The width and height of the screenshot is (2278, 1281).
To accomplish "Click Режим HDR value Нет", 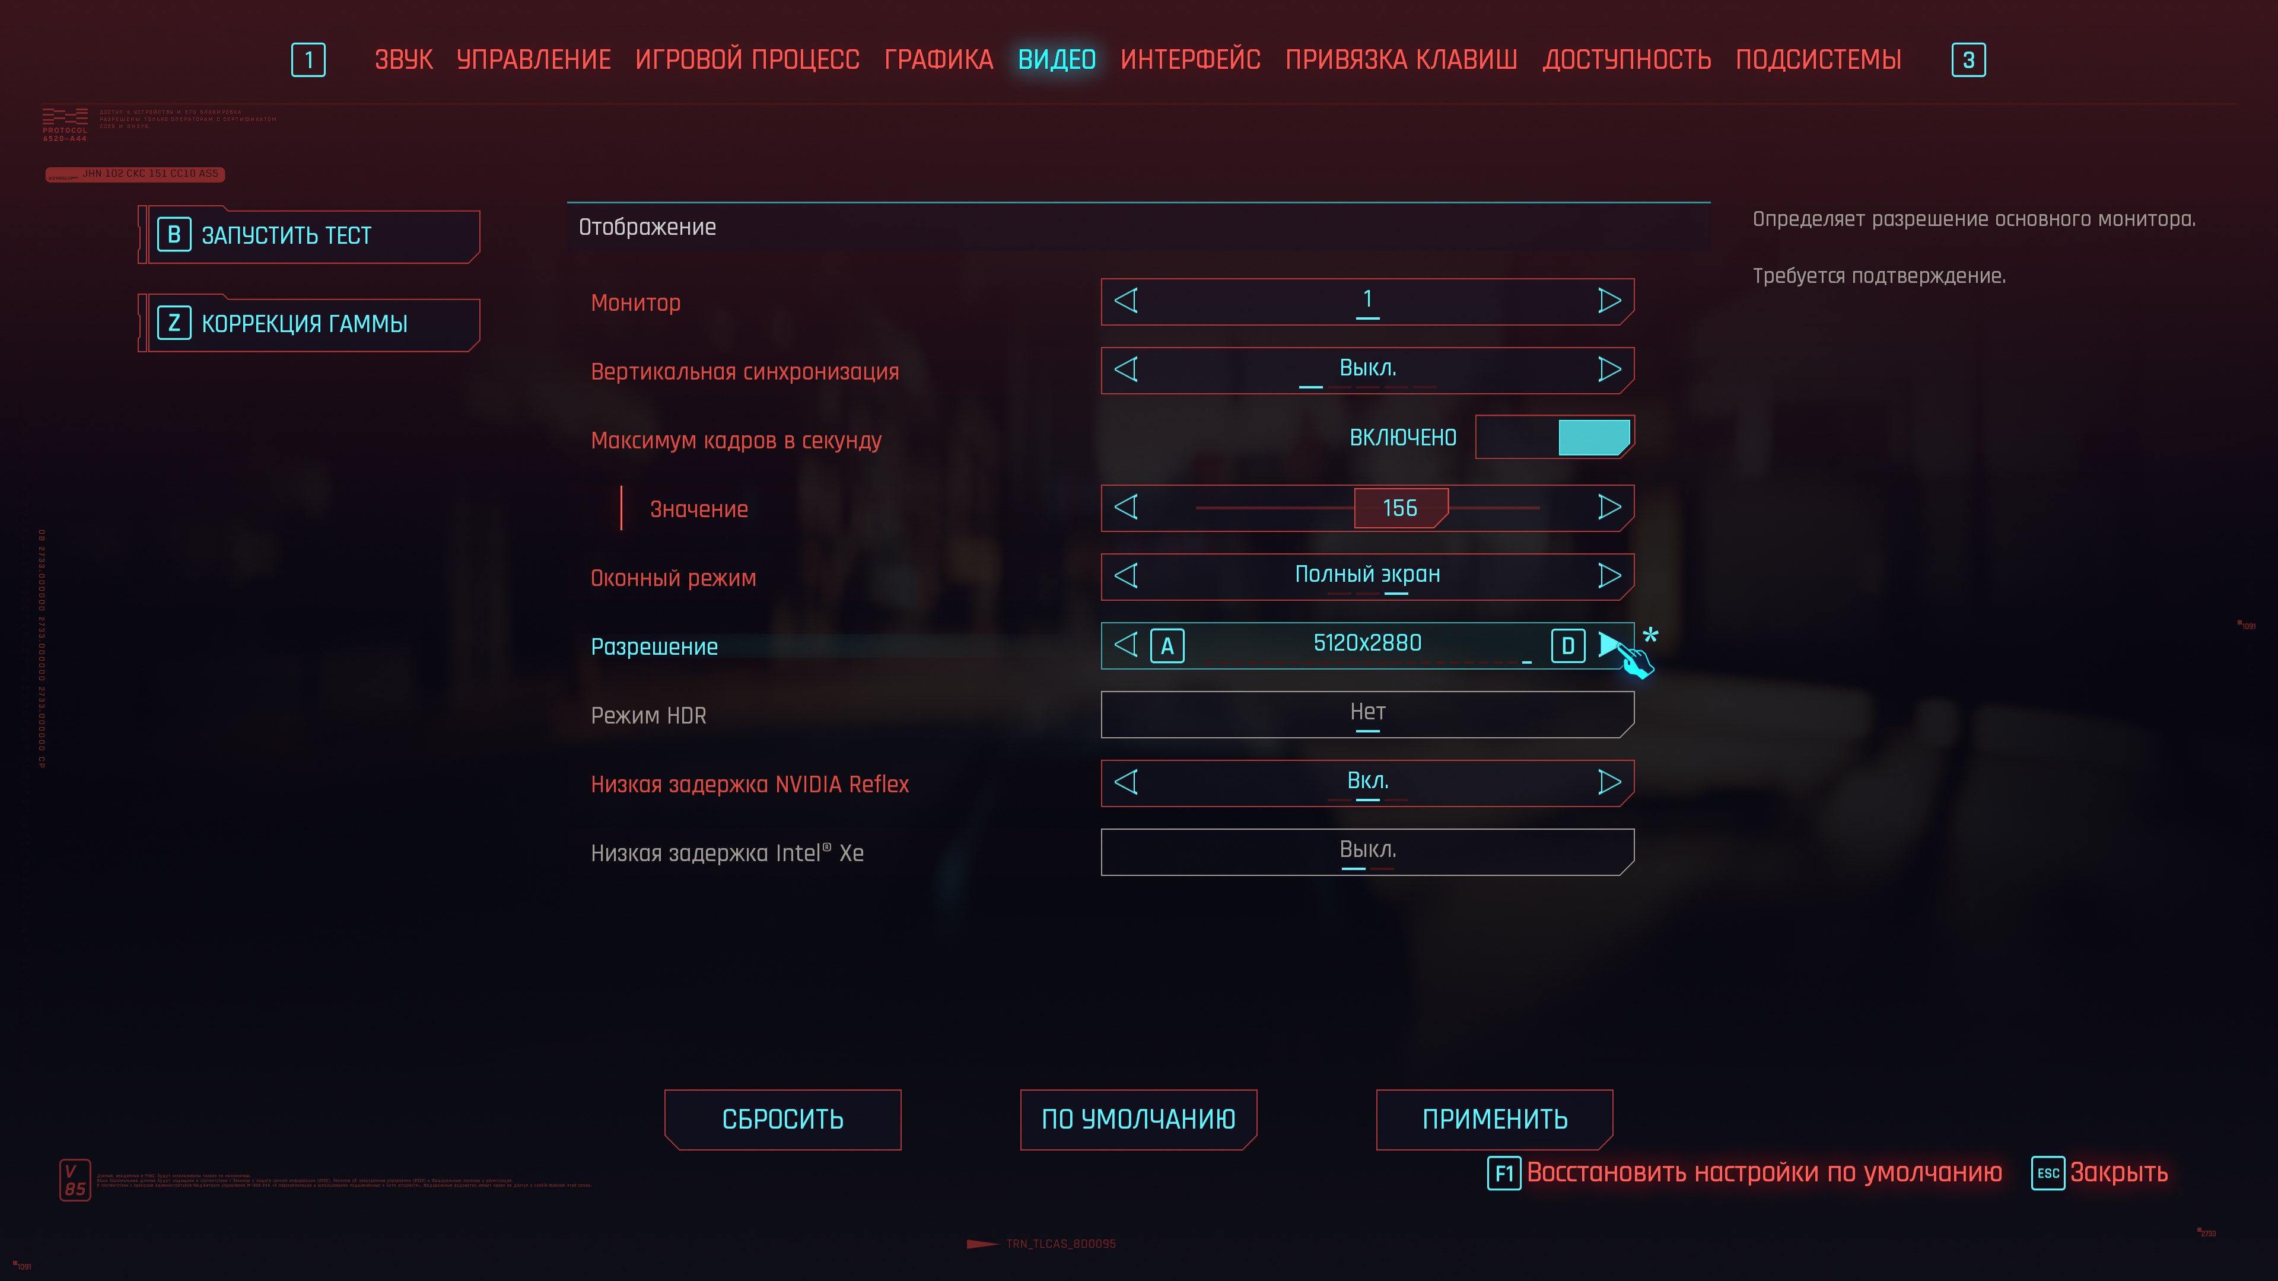I will coord(1367,714).
